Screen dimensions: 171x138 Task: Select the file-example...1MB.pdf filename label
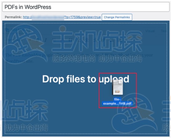(117, 101)
